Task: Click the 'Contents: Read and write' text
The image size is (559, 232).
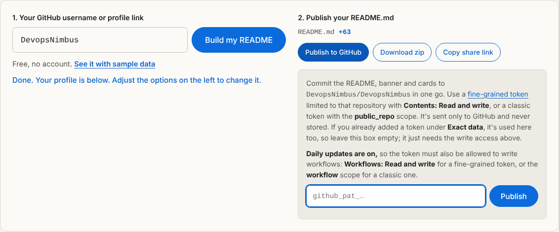Action: pyautogui.click(x=447, y=106)
